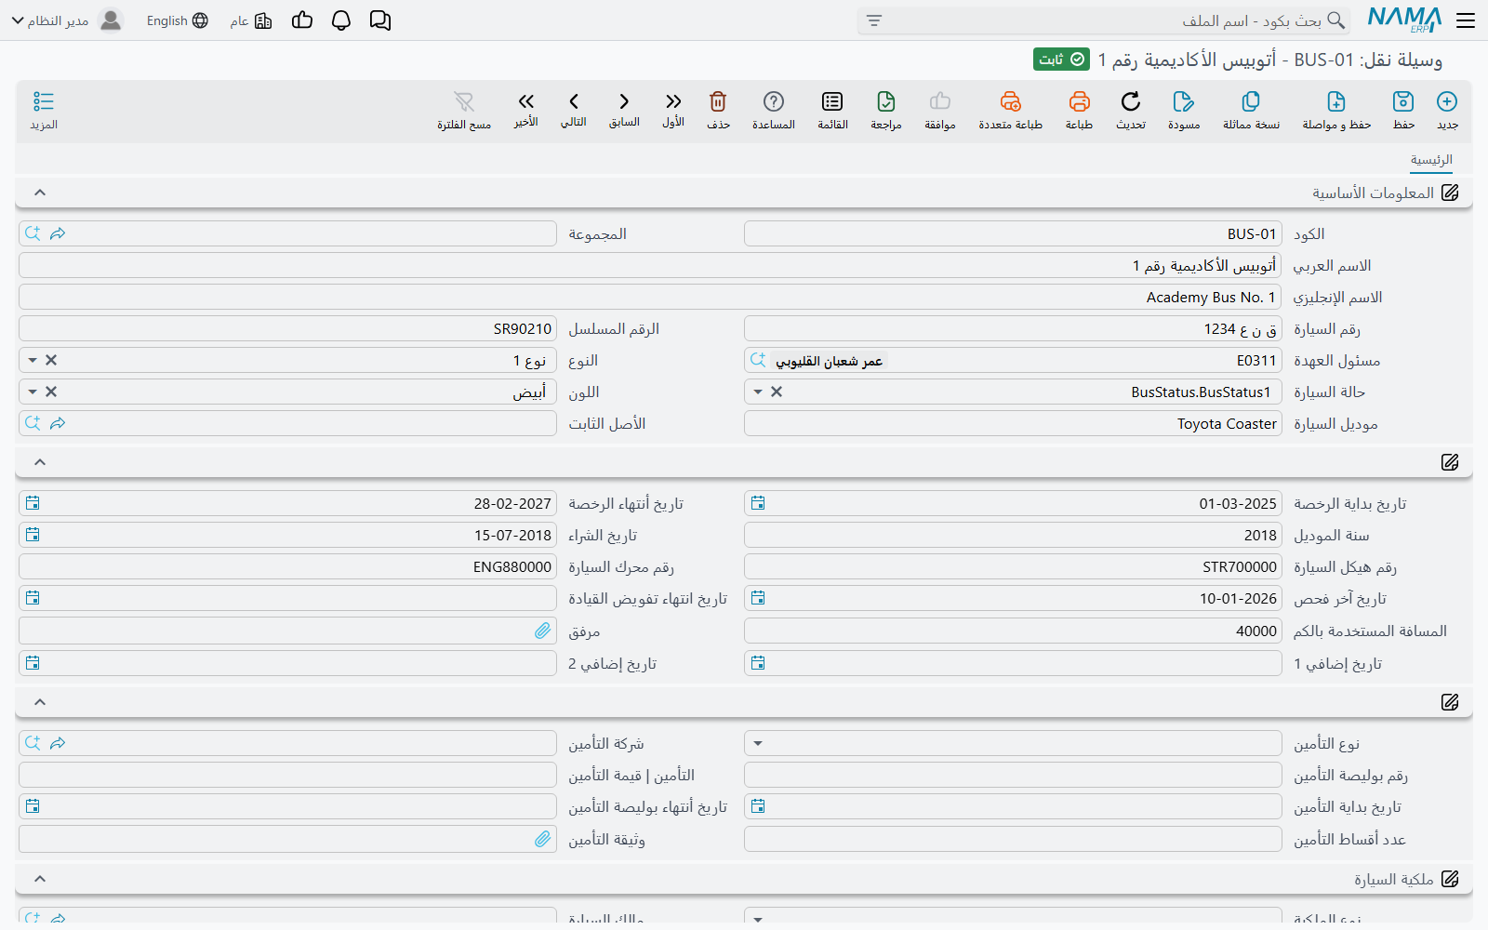Collapse the المعلومات الأساسية section
This screenshot has height=930, width=1488.
point(40,193)
